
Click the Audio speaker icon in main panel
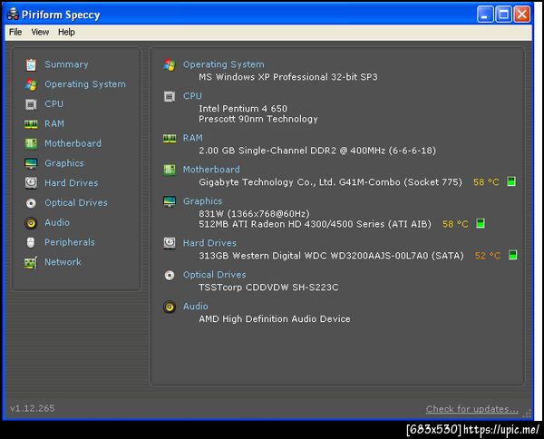coord(170,307)
